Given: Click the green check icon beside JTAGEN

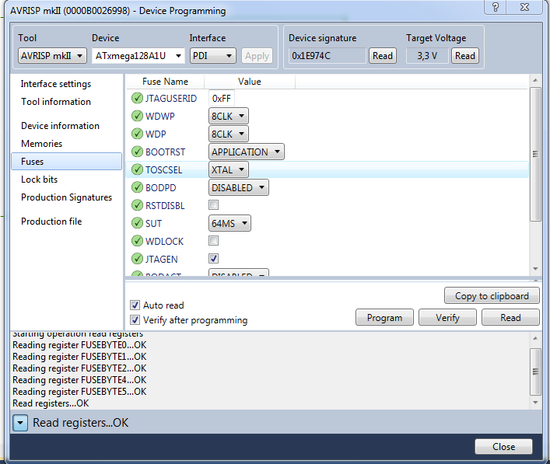Looking at the screenshot, I should [137, 259].
